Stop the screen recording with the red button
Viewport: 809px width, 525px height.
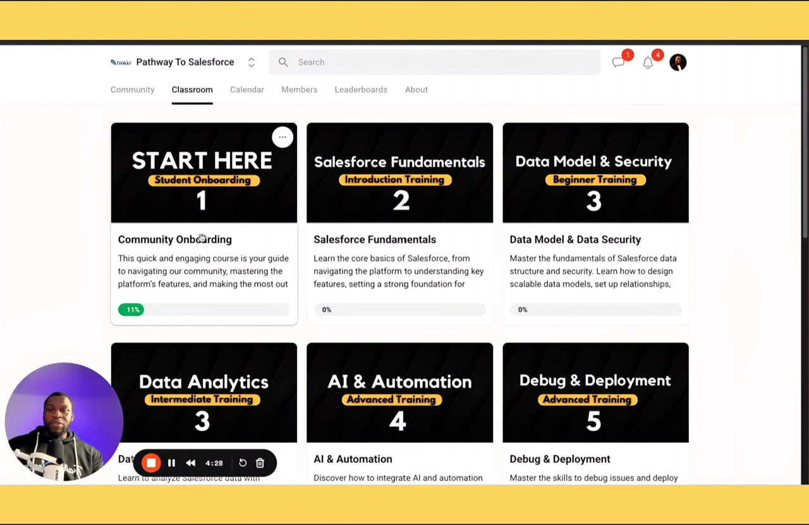(x=151, y=462)
